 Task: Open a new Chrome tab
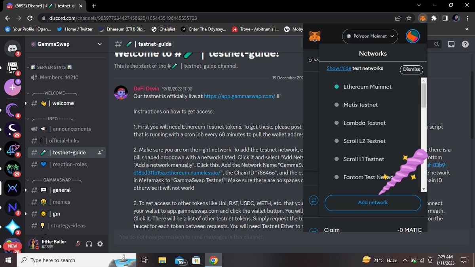point(94,6)
